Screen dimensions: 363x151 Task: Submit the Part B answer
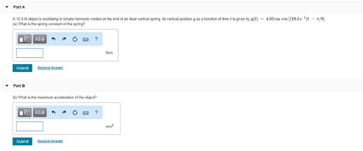tap(22, 141)
